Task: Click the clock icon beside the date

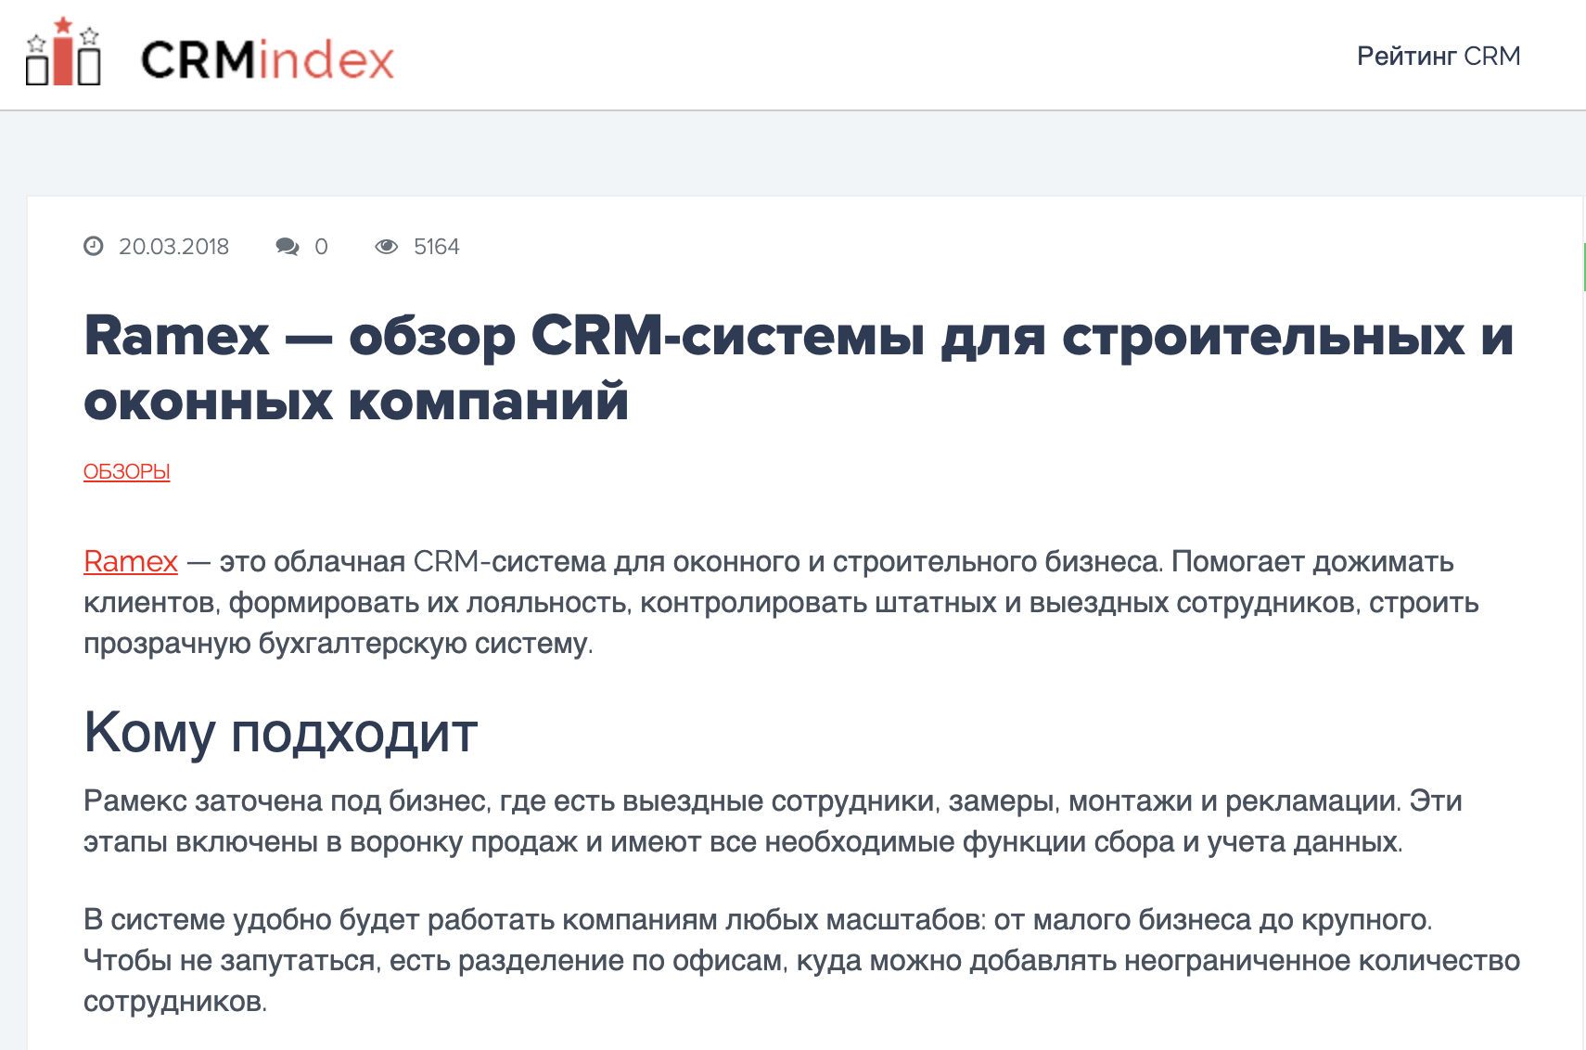Action: 94,246
